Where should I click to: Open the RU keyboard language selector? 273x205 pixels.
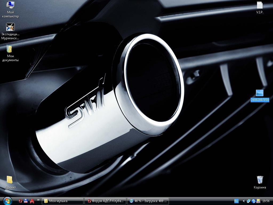(x=236, y=201)
